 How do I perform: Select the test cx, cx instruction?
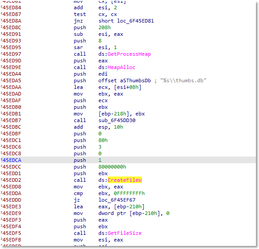tap(95, 15)
